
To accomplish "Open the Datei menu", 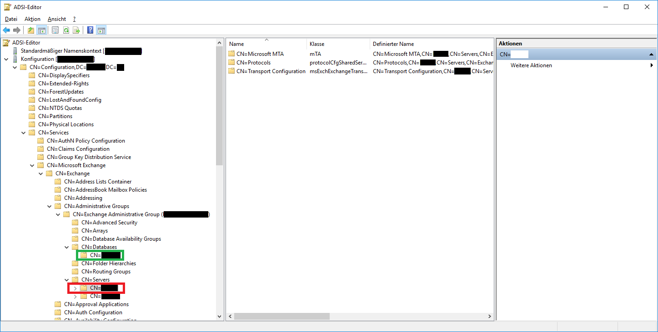I will 11,19.
